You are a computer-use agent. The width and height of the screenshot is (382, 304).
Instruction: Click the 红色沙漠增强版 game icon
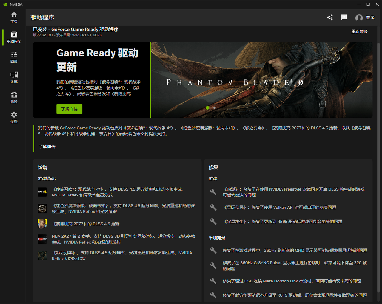click(x=42, y=208)
